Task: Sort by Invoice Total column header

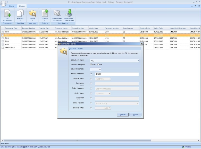Action: coord(146,28)
